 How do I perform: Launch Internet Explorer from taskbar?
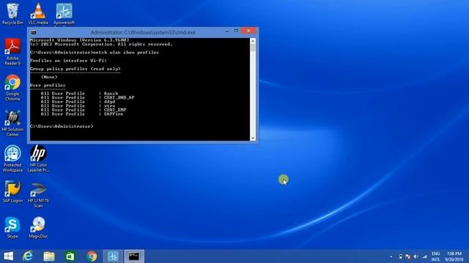[28, 256]
